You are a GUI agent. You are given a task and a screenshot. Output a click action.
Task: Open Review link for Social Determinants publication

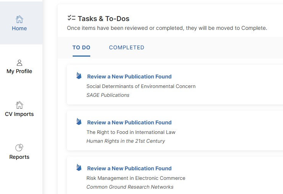click(x=129, y=77)
